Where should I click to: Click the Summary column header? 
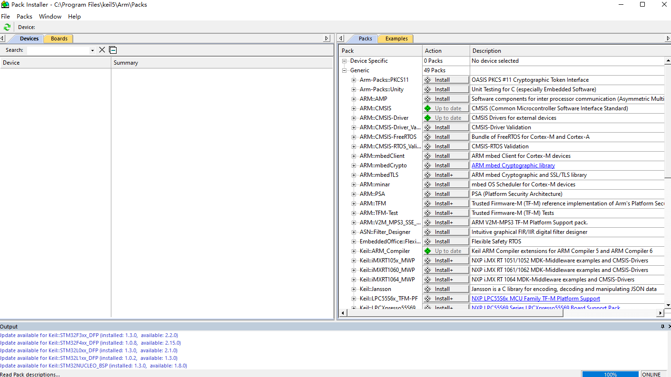[222, 63]
